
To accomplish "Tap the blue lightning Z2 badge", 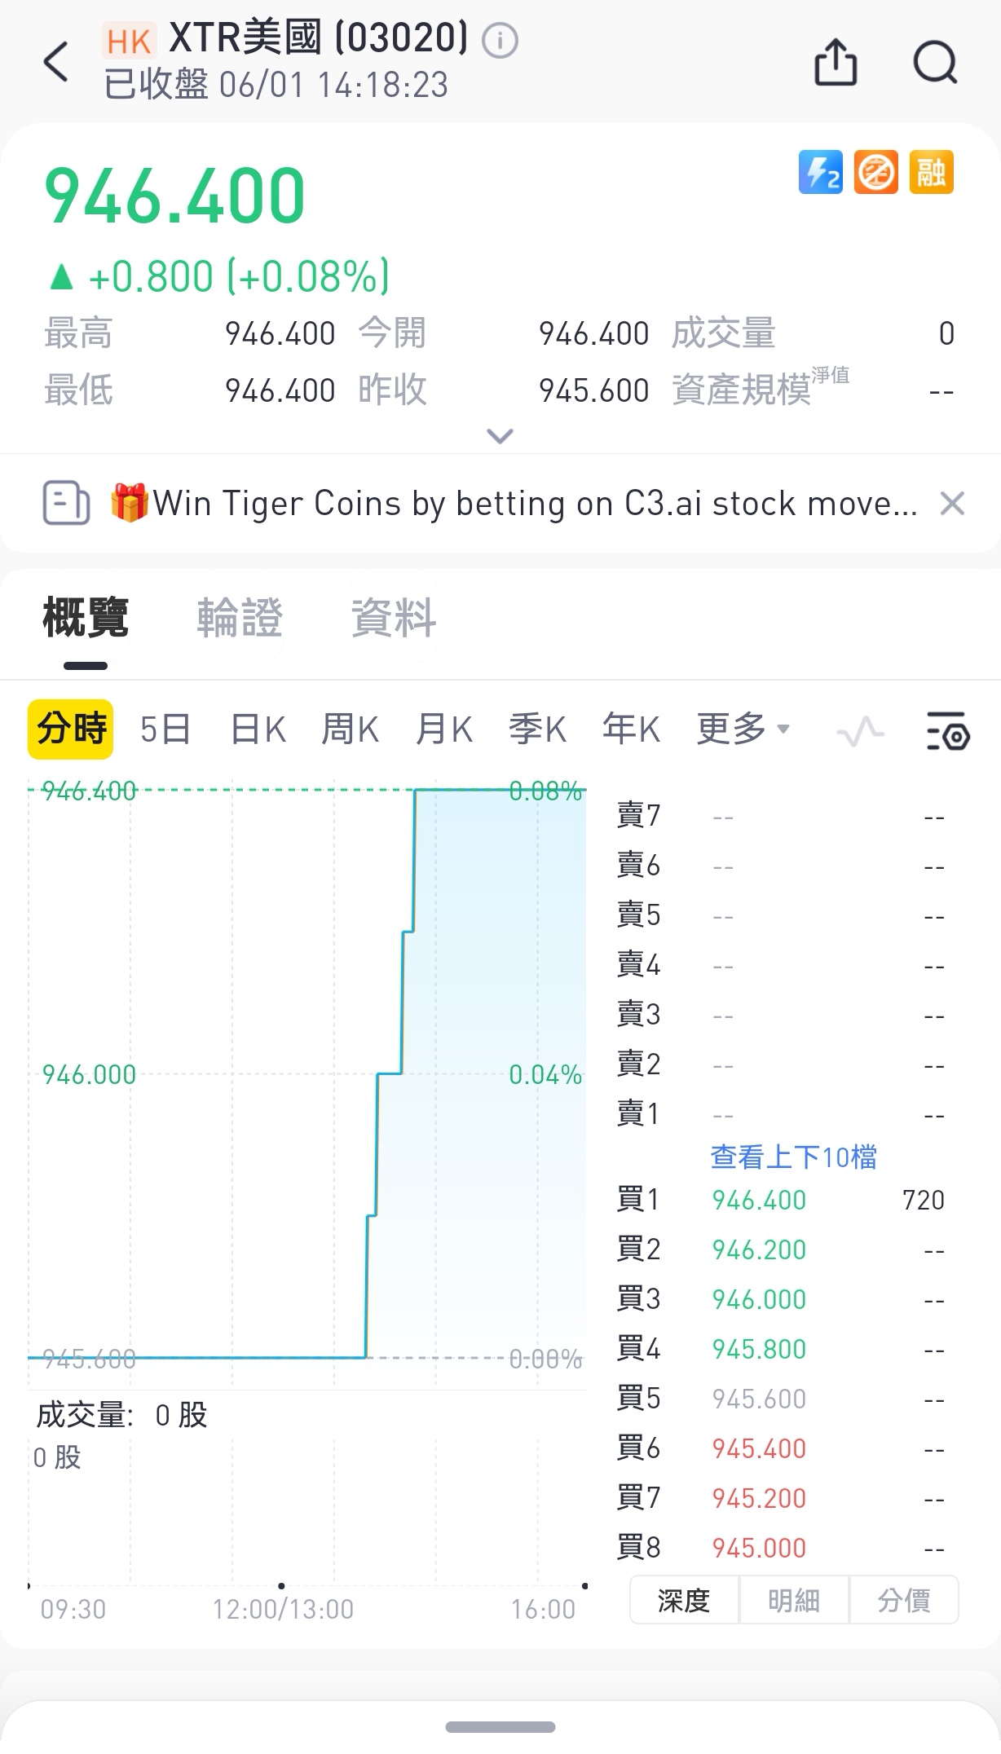I will [x=821, y=172].
